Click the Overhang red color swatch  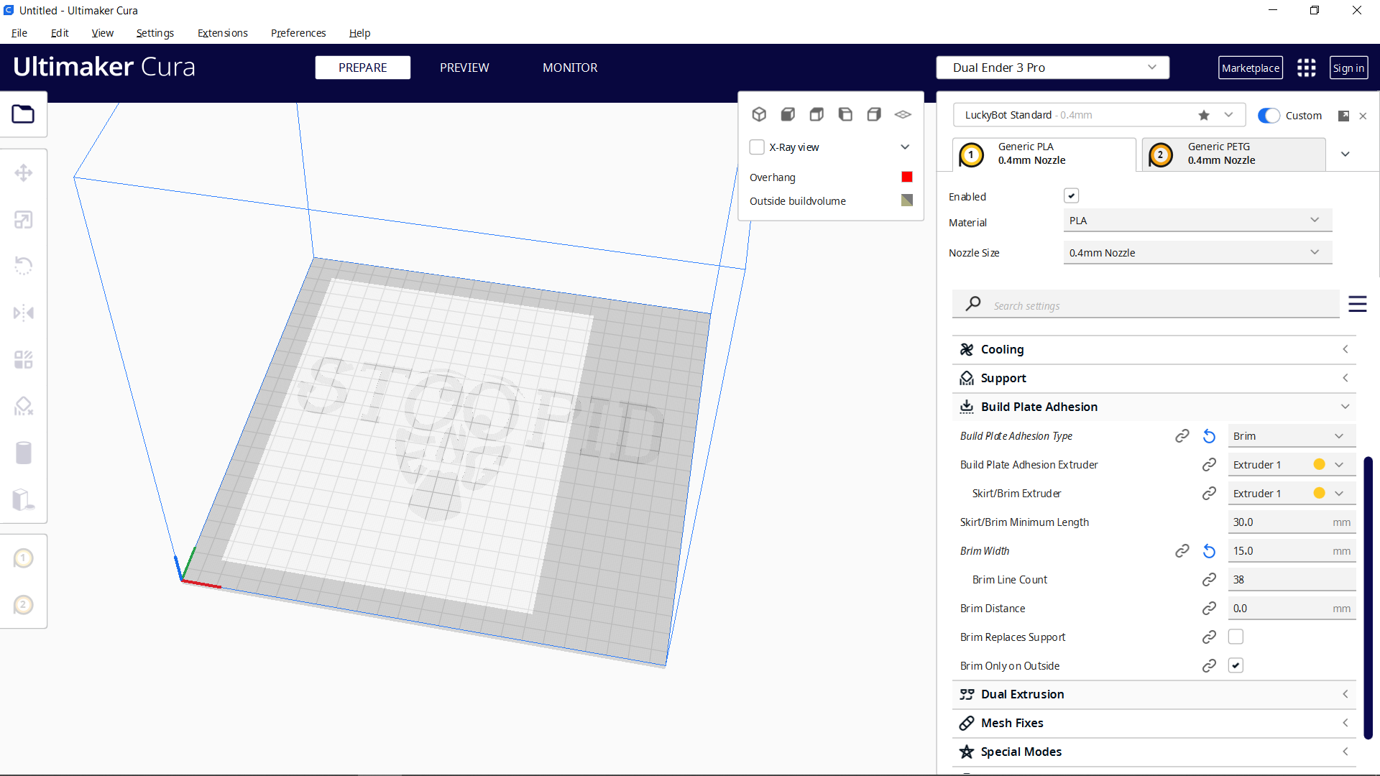tap(907, 177)
